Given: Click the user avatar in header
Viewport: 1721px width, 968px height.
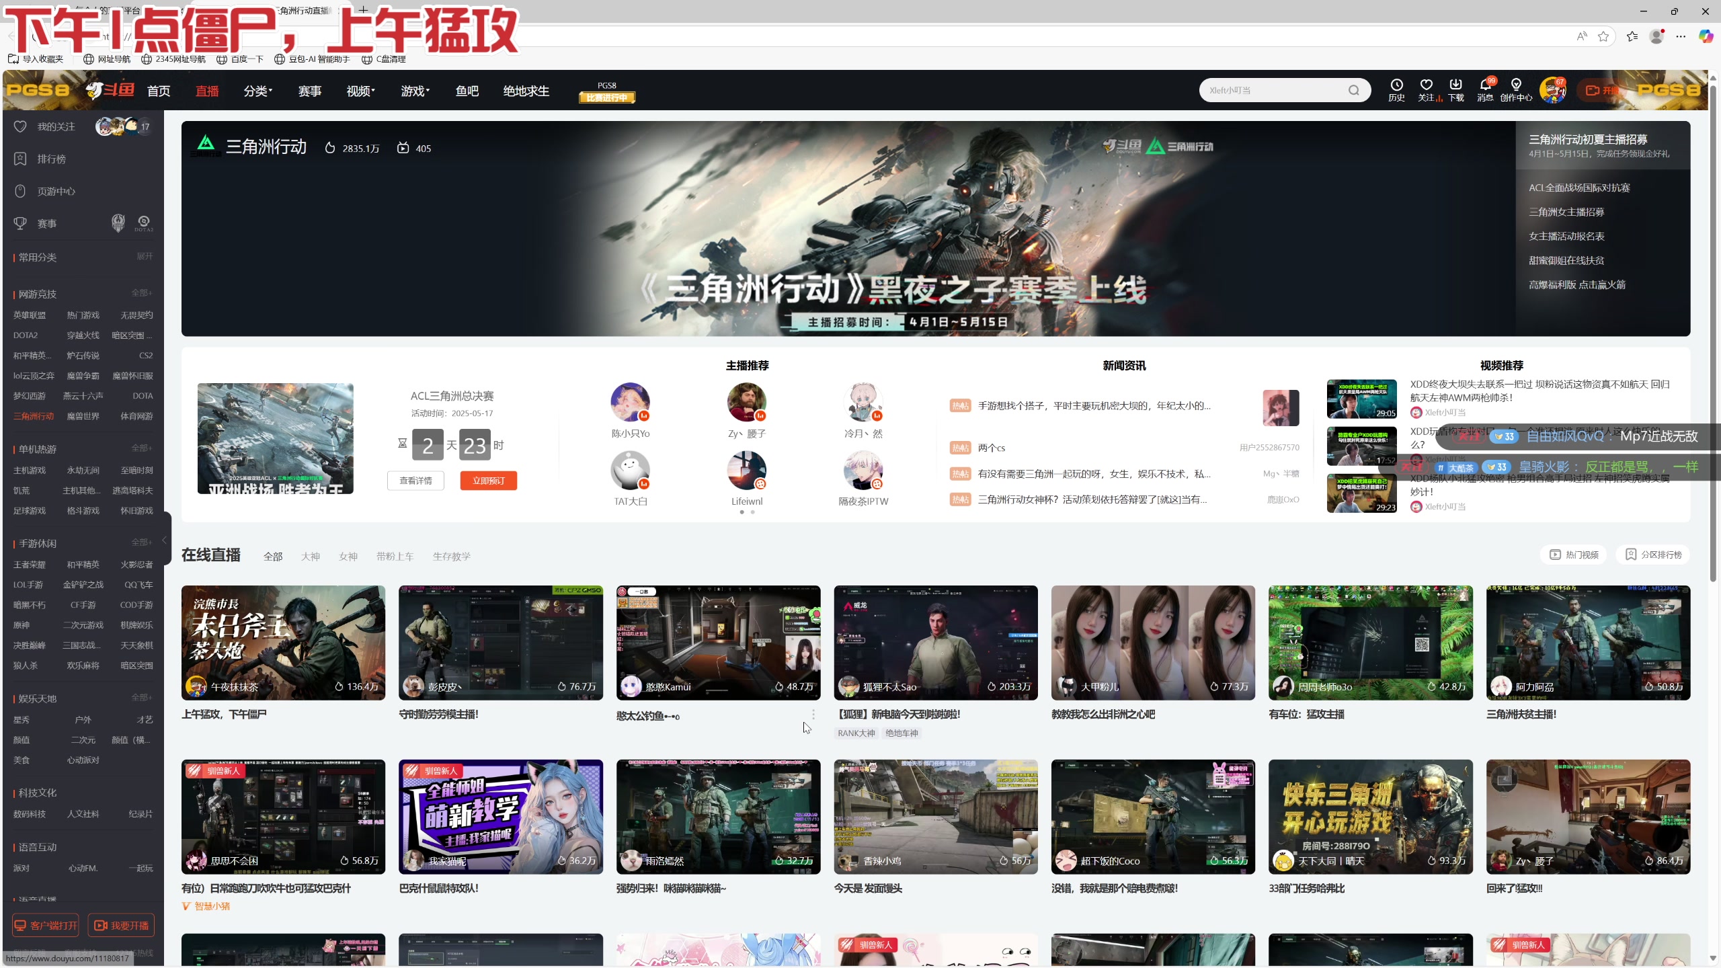Looking at the screenshot, I should tap(1552, 90).
